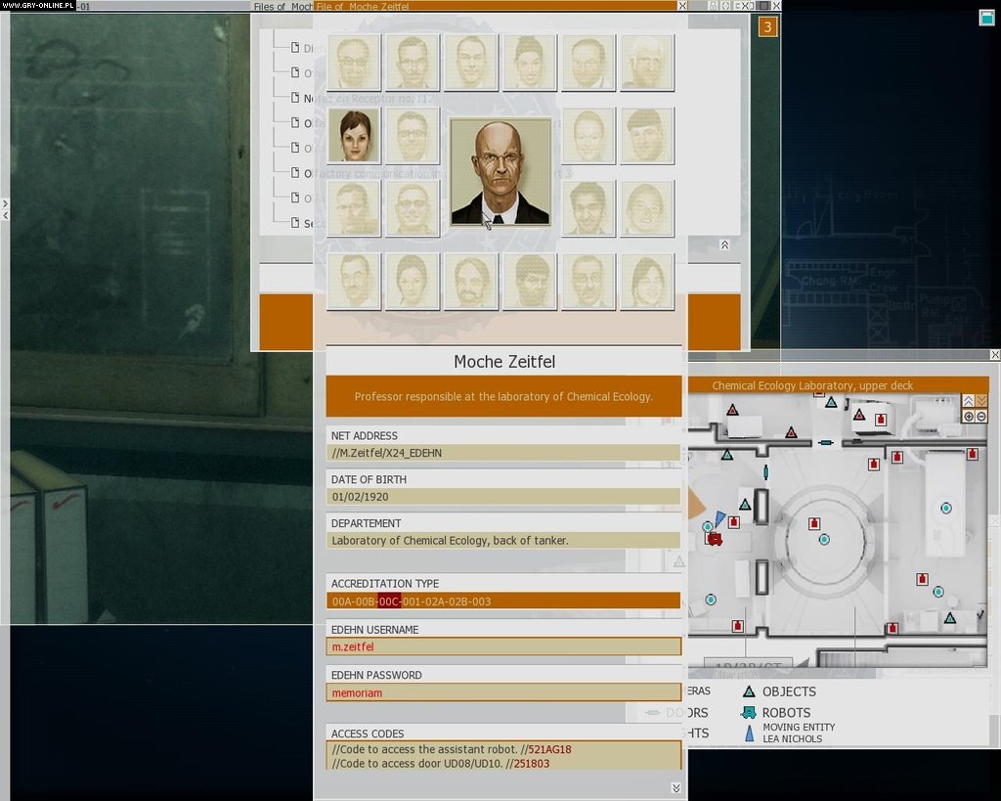This screenshot has height=801, width=1001.
Task: Close the File of Moche Zeitfel window
Action: (x=681, y=6)
